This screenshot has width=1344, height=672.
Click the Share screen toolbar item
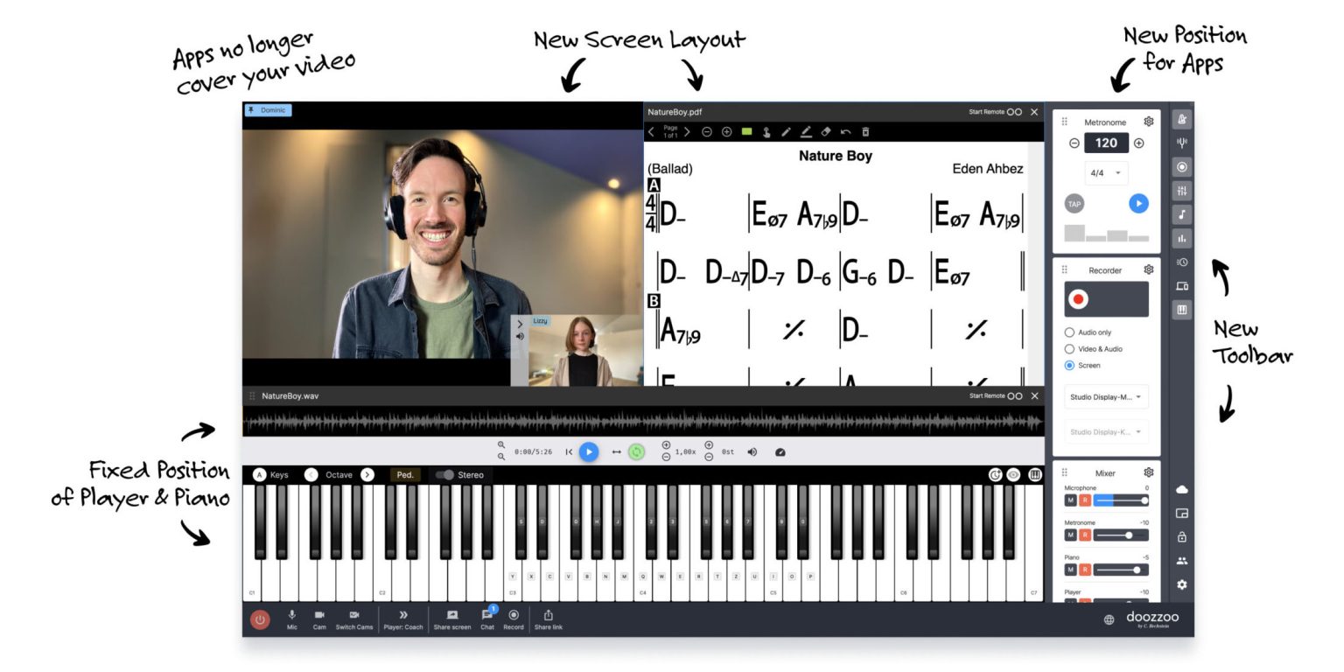451,619
